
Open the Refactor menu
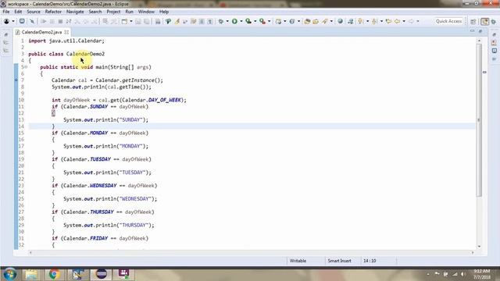(53, 12)
